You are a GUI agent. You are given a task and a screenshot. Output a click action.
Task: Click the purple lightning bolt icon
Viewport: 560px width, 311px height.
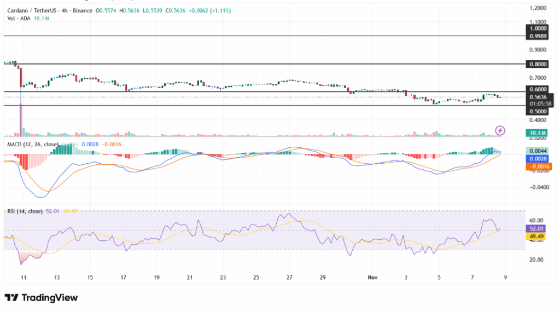pos(500,130)
